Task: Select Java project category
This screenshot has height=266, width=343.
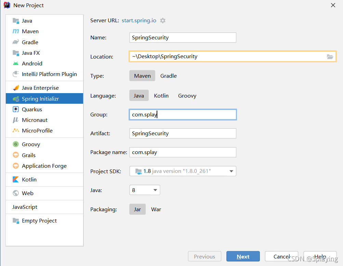Action: coord(44,21)
